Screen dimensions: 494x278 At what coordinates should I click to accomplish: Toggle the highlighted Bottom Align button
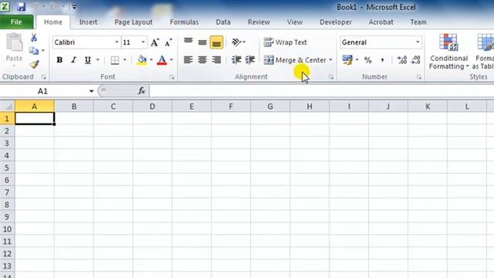[x=216, y=42]
